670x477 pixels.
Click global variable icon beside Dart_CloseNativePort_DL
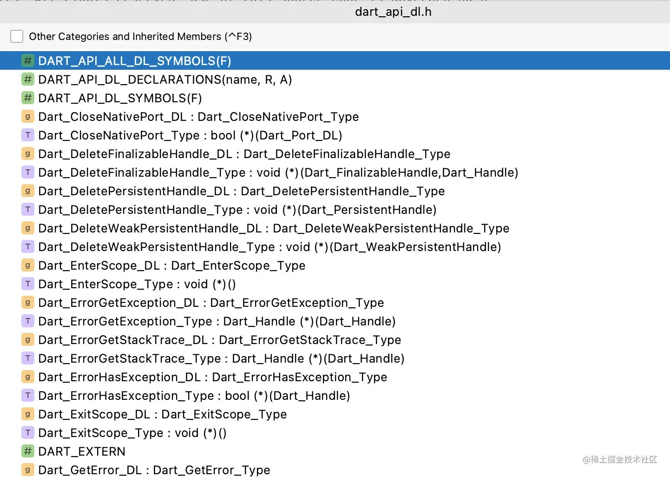point(28,116)
